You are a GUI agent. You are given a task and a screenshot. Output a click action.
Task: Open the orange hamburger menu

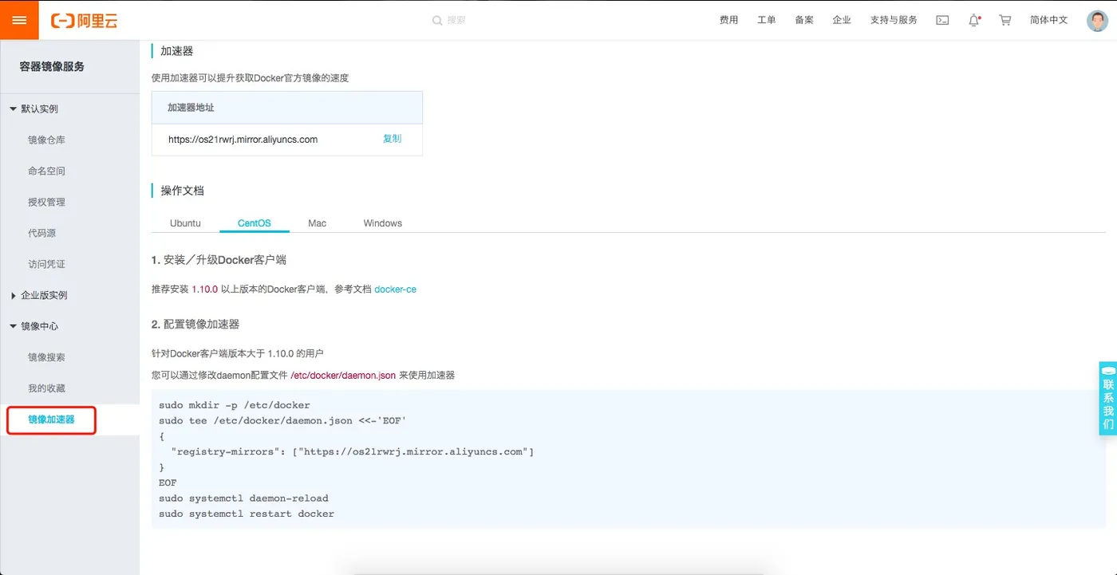click(x=19, y=20)
